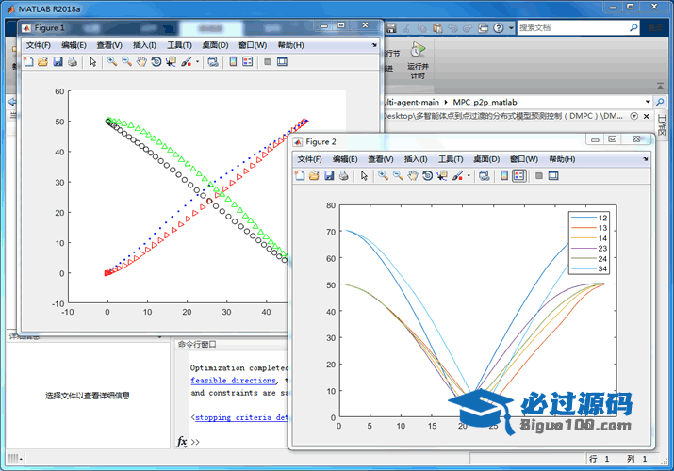Click dock arrow on Figure 1 menu bar

pyautogui.click(x=374, y=45)
